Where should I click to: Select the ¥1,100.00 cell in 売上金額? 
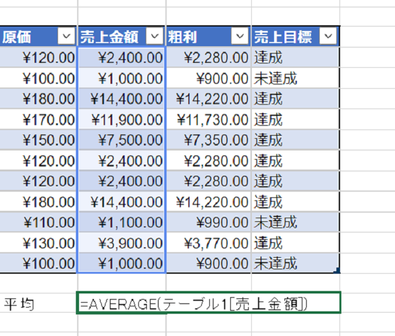(x=122, y=223)
